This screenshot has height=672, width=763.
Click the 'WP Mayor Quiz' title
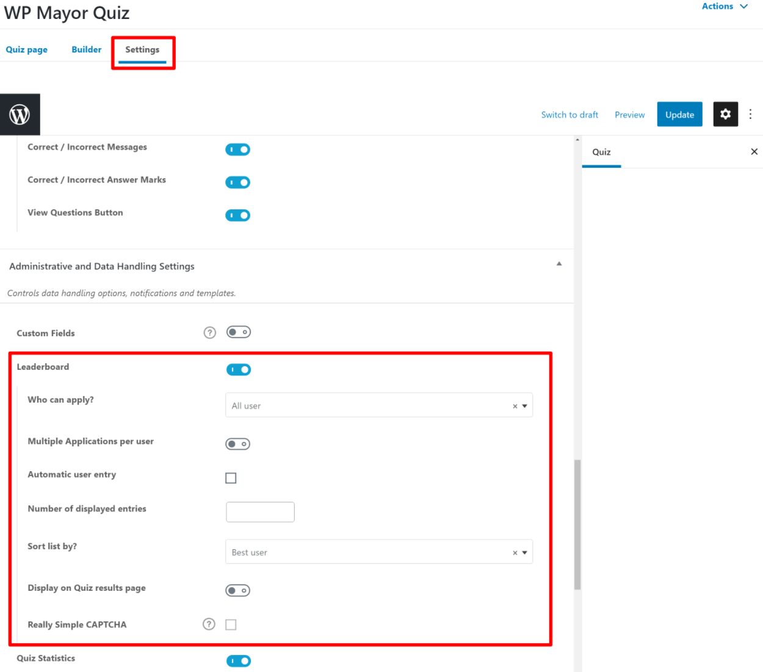point(67,13)
